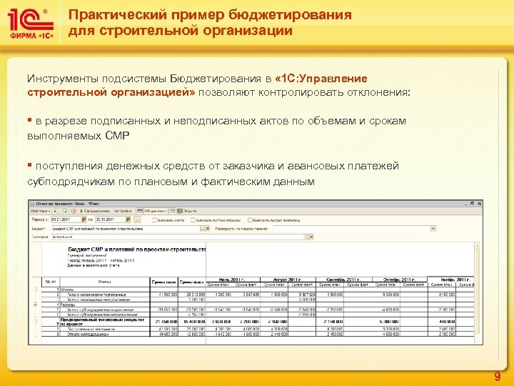
Task: Click the end date field 30.11.2011
Action: [x=110, y=219]
